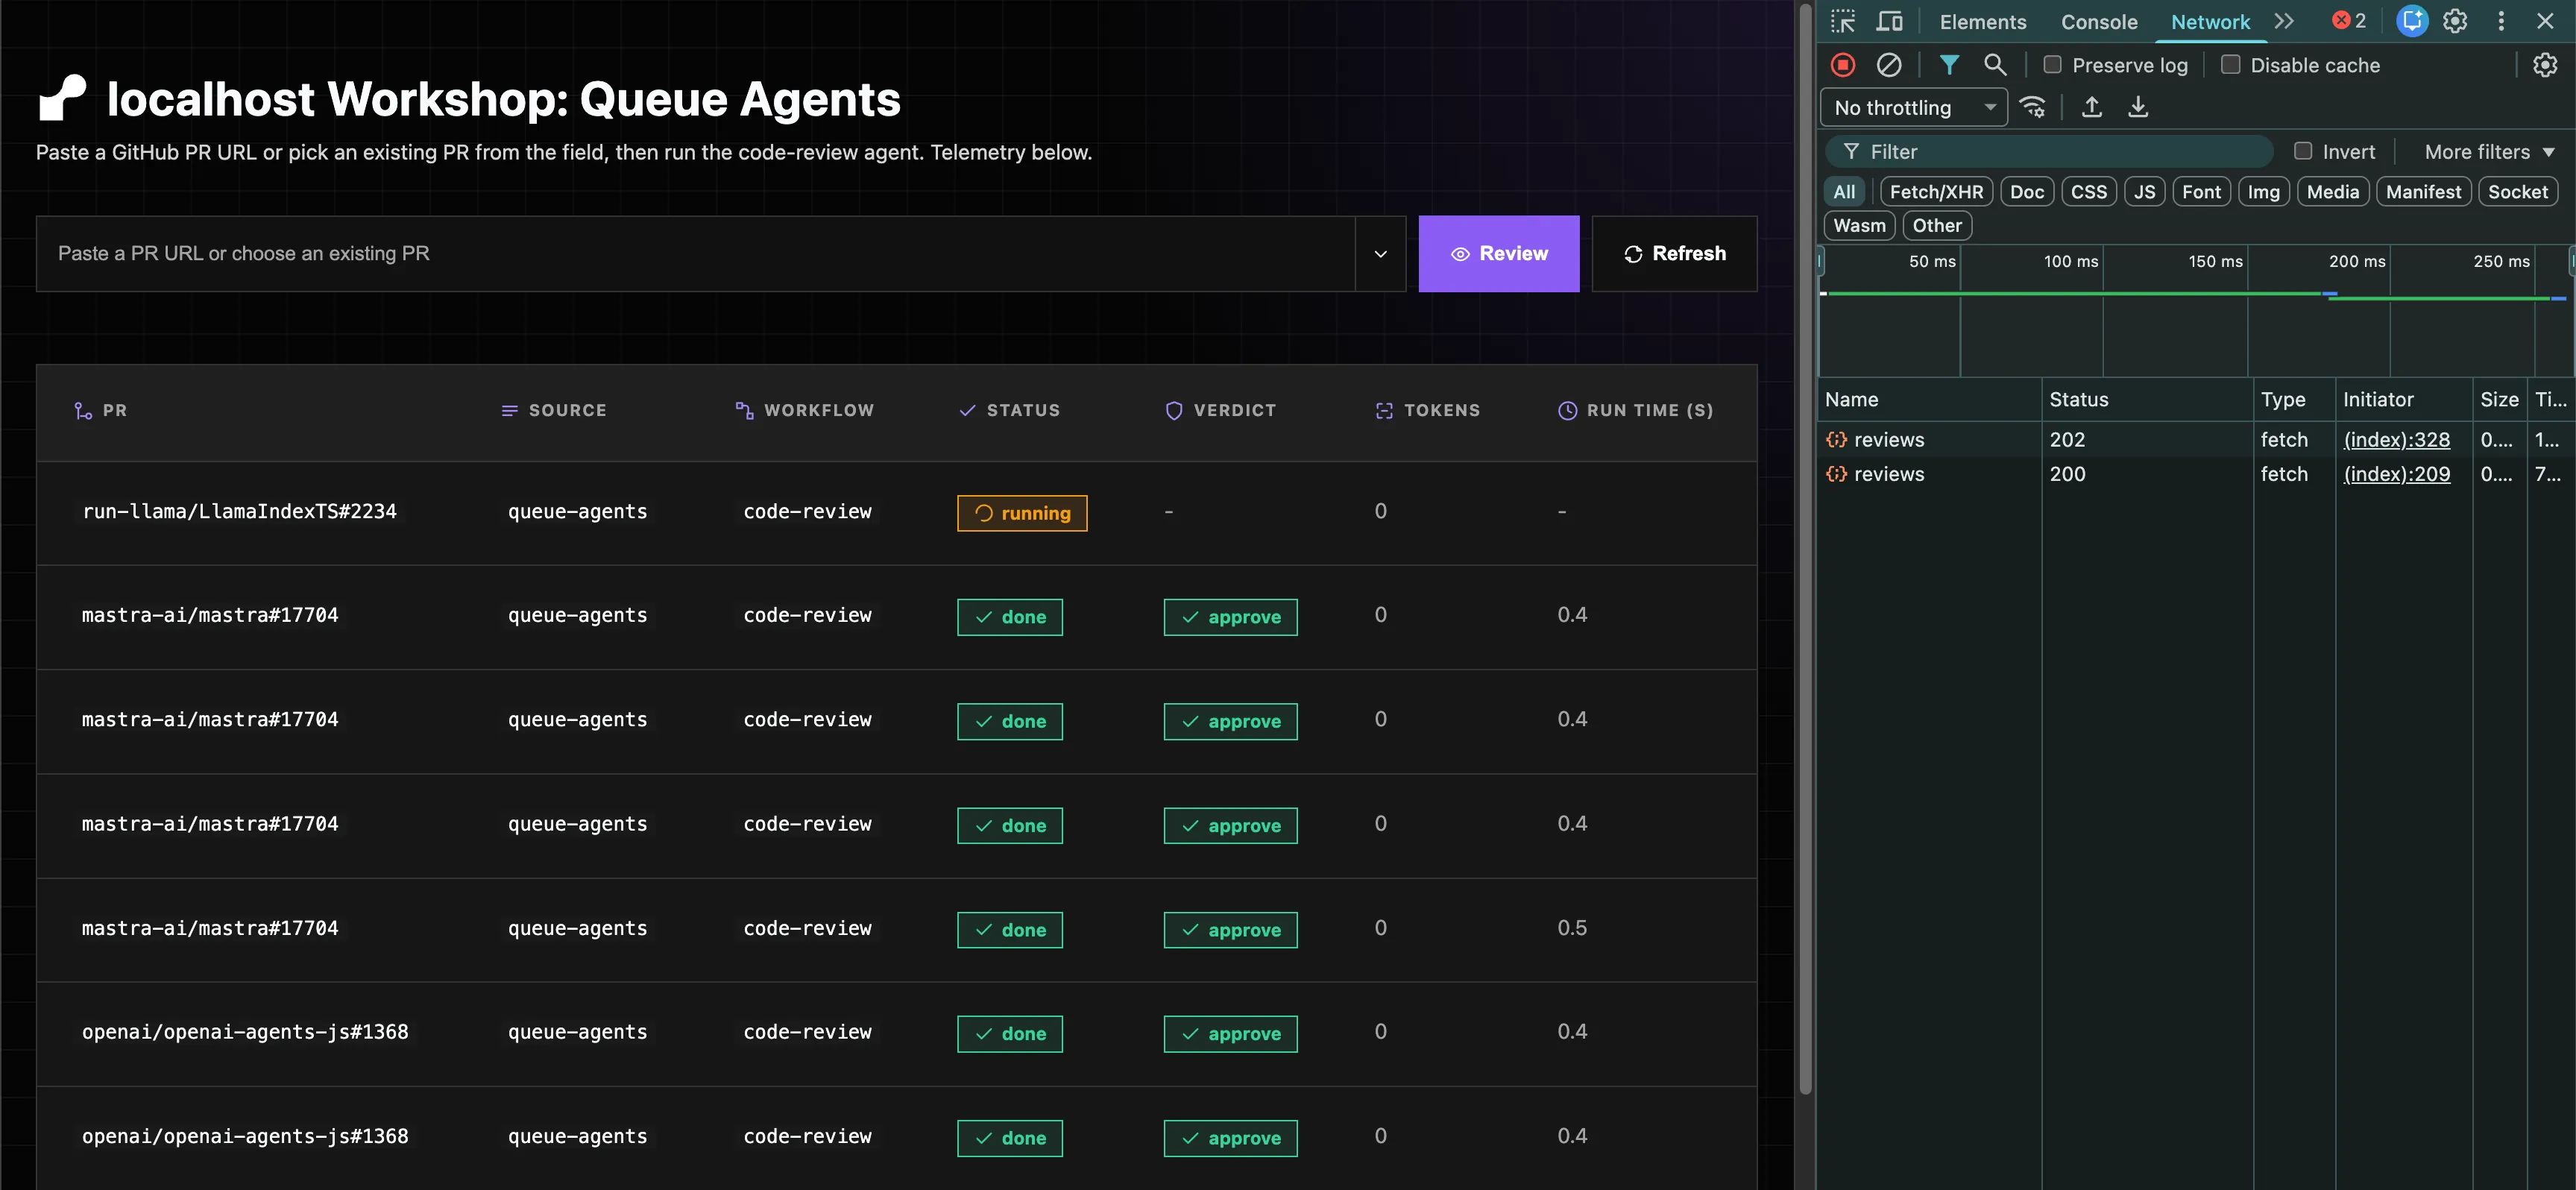Image resolution: width=2576 pixels, height=1190 pixels.
Task: Open the network search magnifier
Action: point(1995,65)
